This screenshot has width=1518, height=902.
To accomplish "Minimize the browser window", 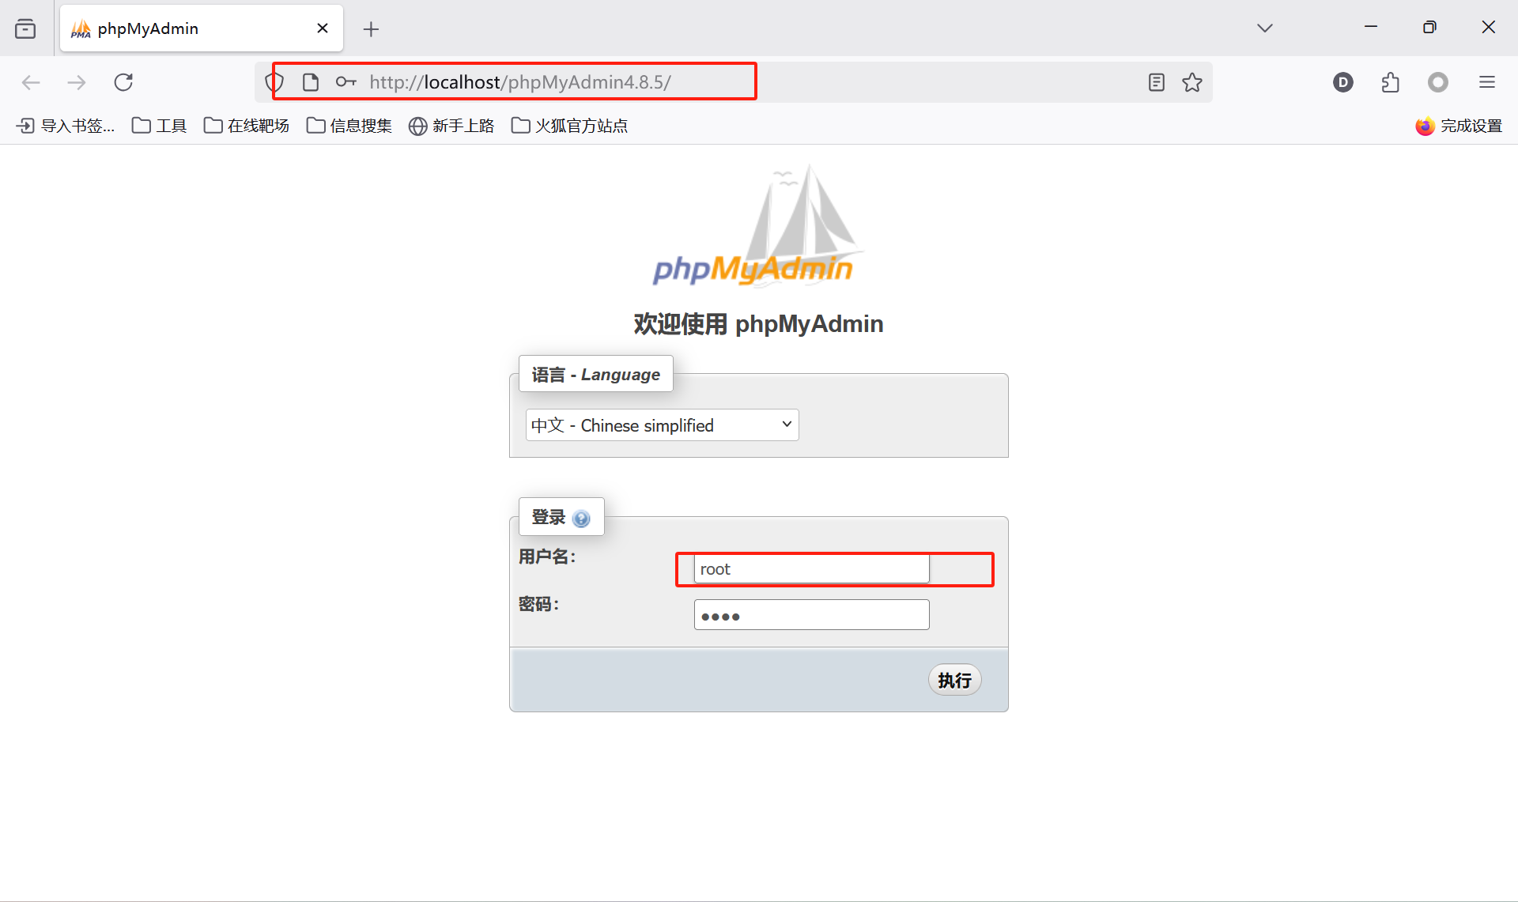I will pos(1371,28).
